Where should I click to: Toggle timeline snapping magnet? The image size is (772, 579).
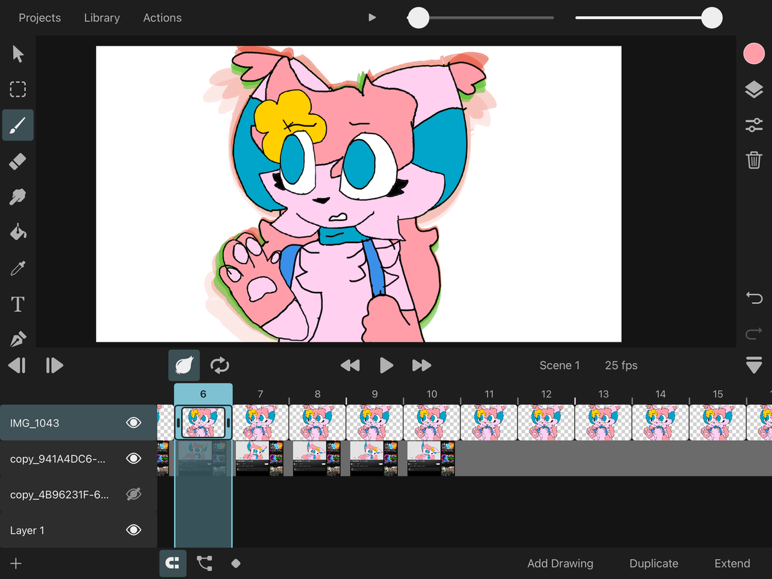172,563
